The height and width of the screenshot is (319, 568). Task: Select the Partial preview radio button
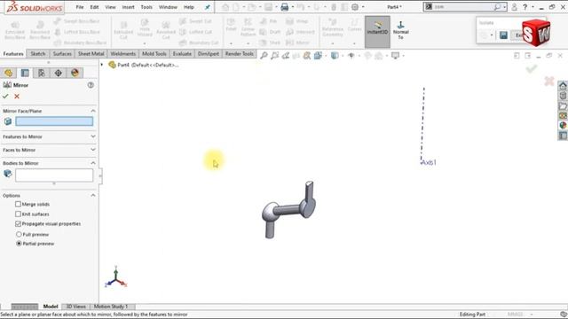point(19,244)
